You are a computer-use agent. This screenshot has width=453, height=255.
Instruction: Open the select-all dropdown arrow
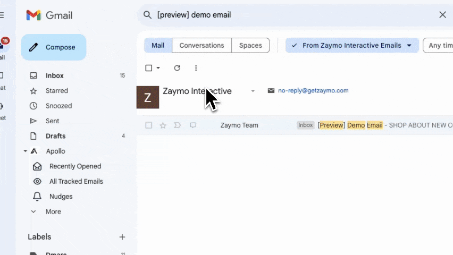pyautogui.click(x=158, y=68)
